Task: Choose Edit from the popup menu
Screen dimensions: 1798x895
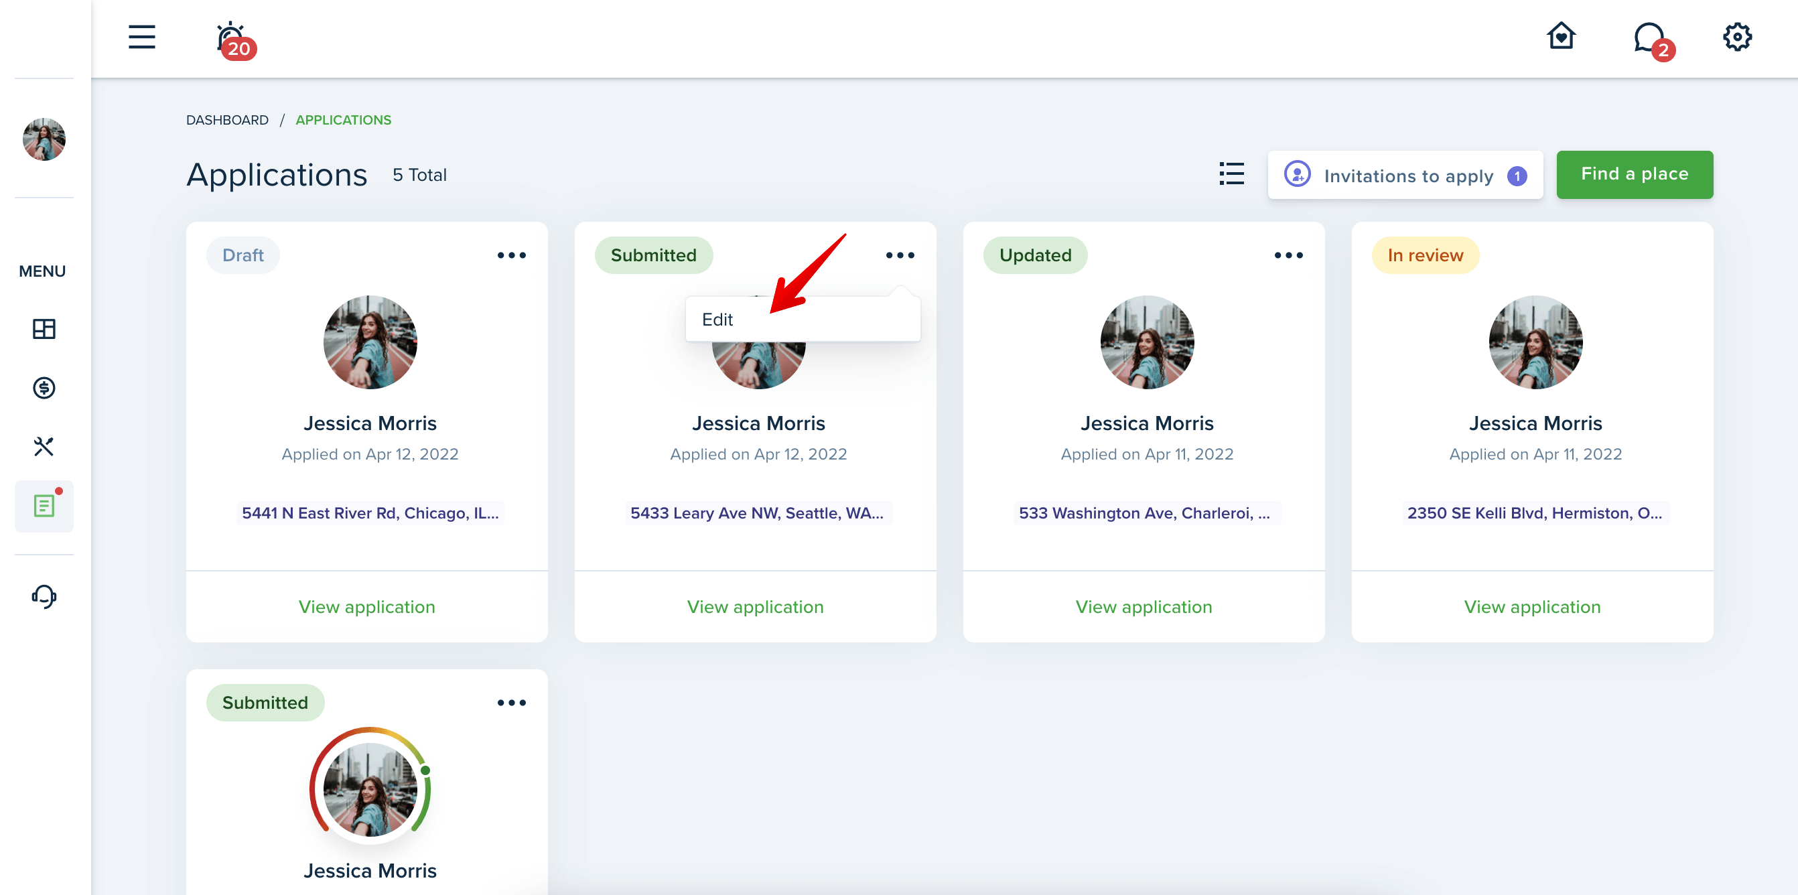Action: coord(803,320)
